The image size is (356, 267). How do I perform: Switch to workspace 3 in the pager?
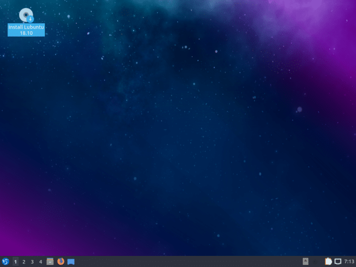(x=32, y=261)
